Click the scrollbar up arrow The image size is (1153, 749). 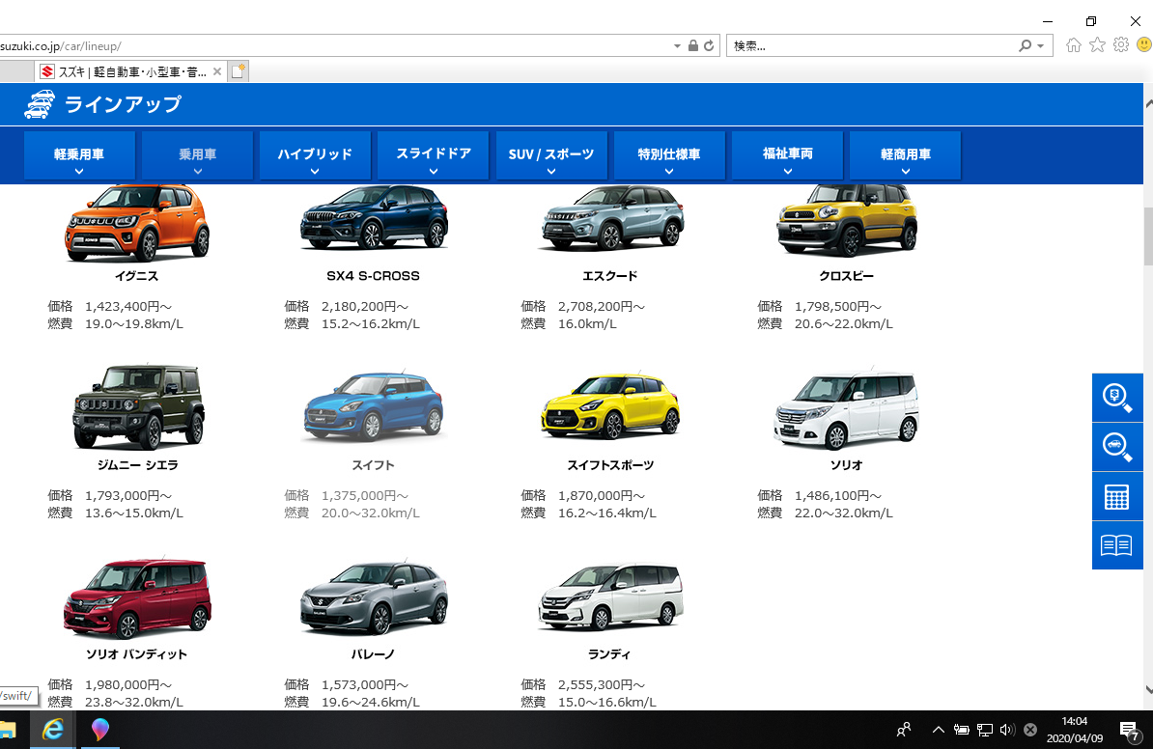point(1148,104)
